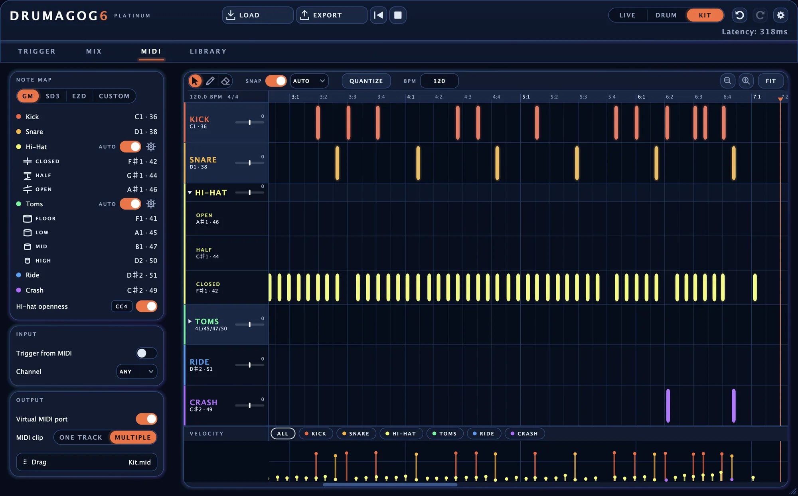This screenshot has height=496, width=798.
Task: Click the undo icon
Action: tap(740, 15)
